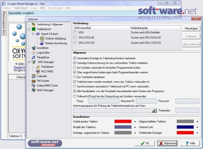
Task: Click into the Passwort field
Action: [x=187, y=101]
